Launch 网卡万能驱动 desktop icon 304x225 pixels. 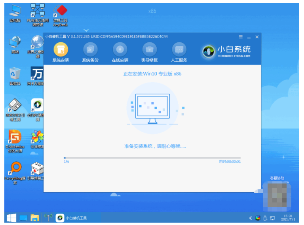pyautogui.click(x=36, y=76)
